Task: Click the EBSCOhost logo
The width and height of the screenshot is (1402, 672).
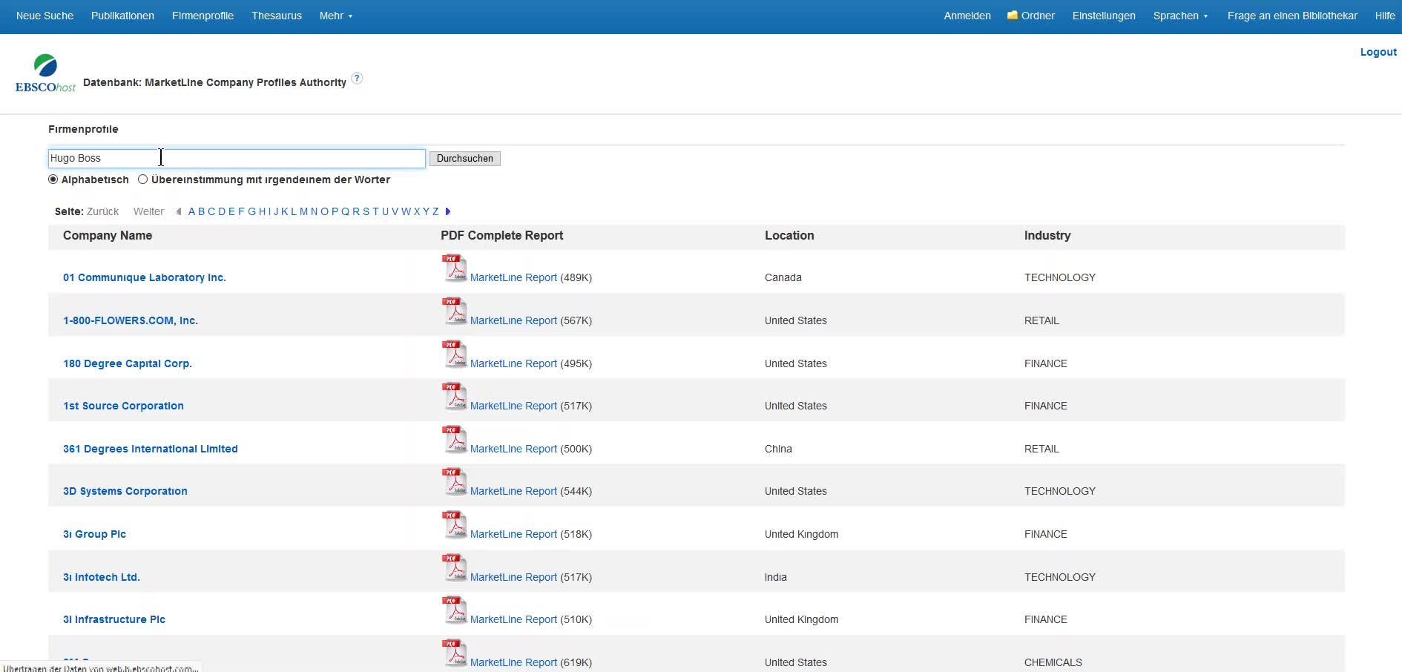Action: pos(45,73)
